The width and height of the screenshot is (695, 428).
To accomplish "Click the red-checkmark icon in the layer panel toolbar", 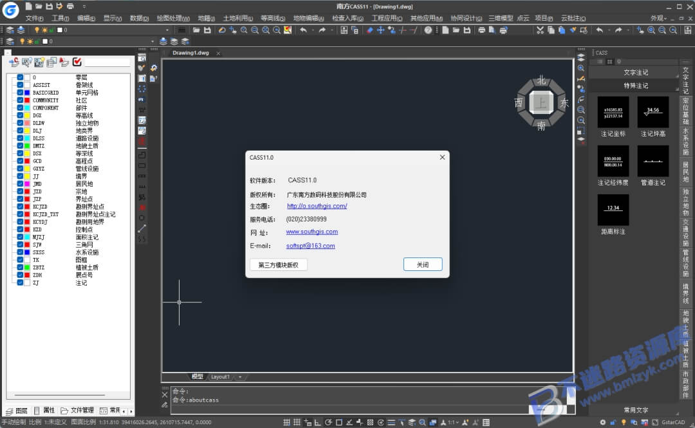I will pyautogui.click(x=77, y=62).
